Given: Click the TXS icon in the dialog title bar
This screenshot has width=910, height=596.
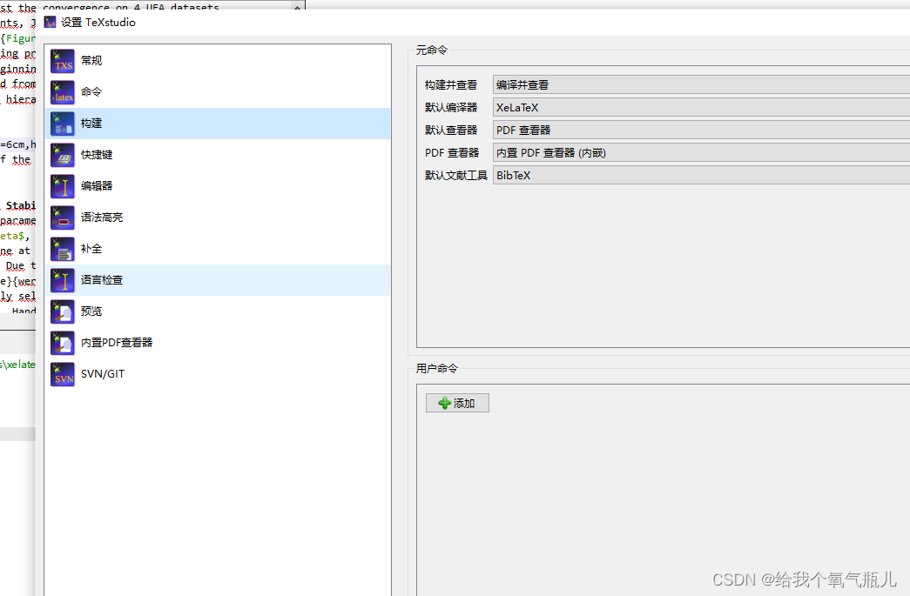Looking at the screenshot, I should point(50,22).
